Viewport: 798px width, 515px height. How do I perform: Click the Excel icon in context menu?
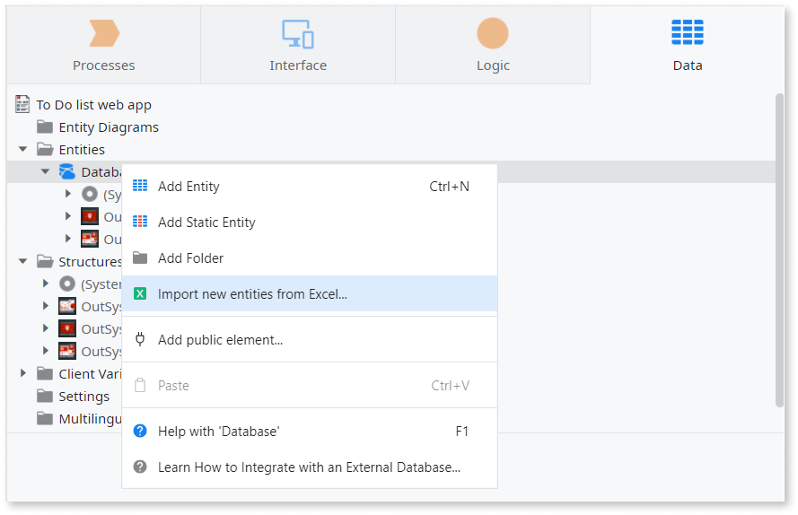pos(140,293)
